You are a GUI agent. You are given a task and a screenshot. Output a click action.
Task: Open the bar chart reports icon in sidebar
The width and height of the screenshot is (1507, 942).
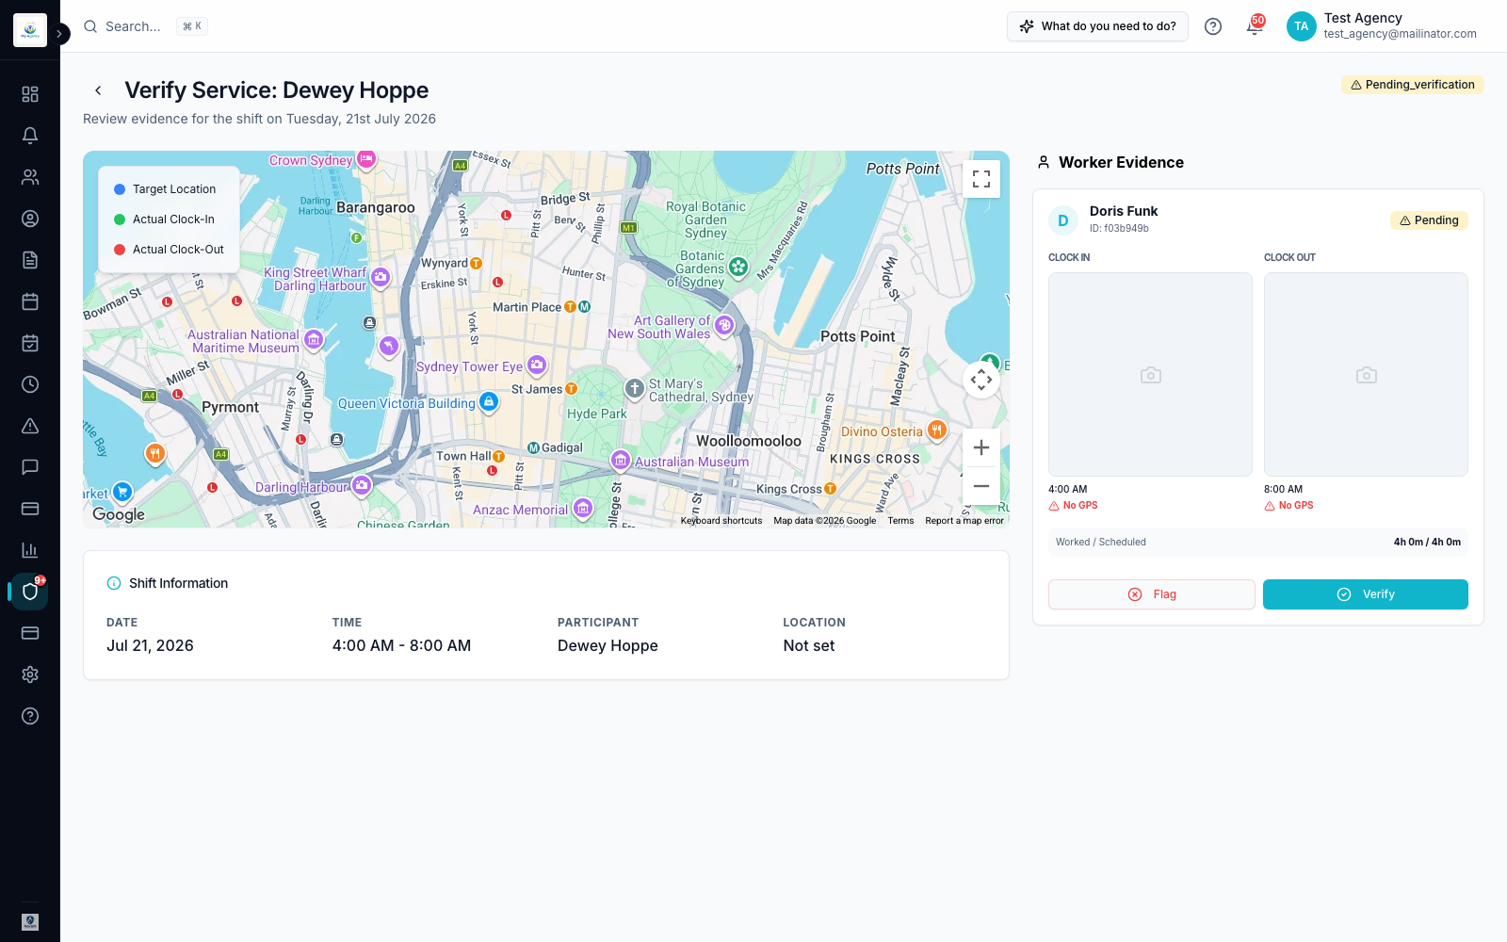pyautogui.click(x=30, y=550)
